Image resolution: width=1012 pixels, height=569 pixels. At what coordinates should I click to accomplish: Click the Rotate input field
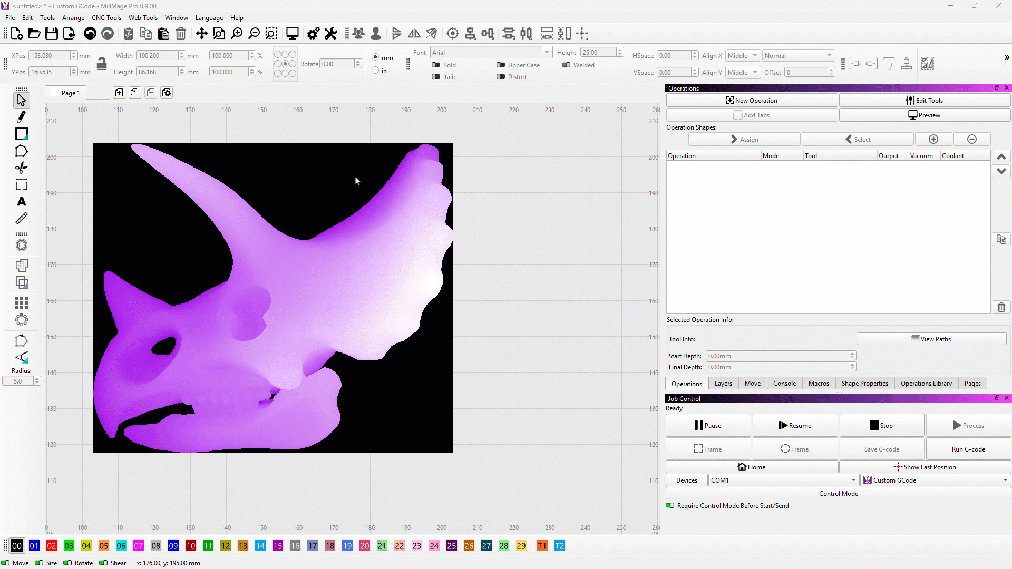pos(337,64)
